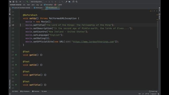Click the Synchronize/Reload icon in toolbar
Screen dimensions: 169x95
[x=16, y=2]
